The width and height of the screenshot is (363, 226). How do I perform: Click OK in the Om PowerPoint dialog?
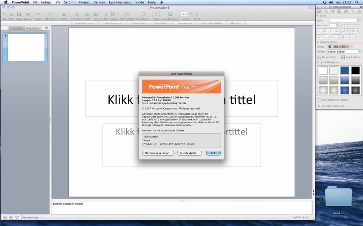[x=213, y=153]
